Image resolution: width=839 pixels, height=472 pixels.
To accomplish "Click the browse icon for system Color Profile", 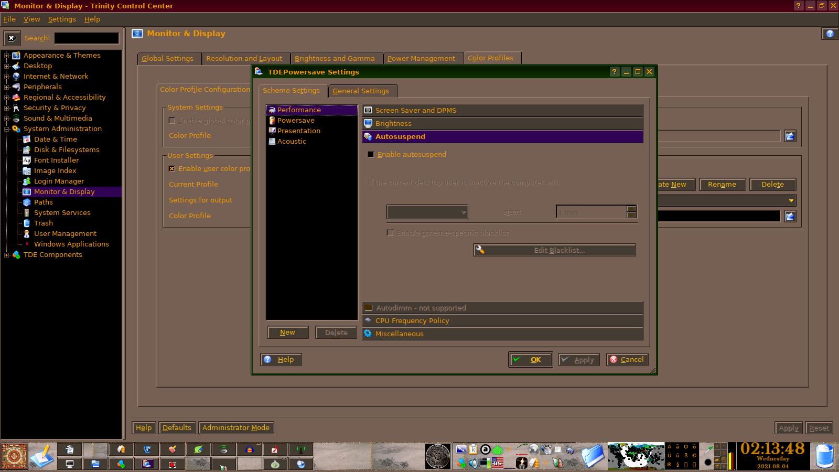I will (x=790, y=136).
